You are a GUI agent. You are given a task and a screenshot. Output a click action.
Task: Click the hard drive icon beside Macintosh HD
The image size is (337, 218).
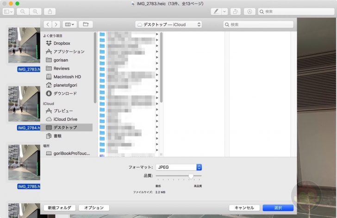(49, 77)
